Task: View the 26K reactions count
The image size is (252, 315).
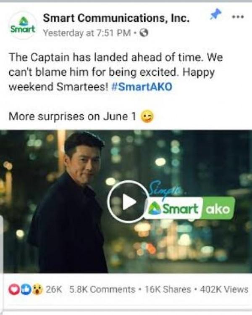Action: (x=54, y=289)
